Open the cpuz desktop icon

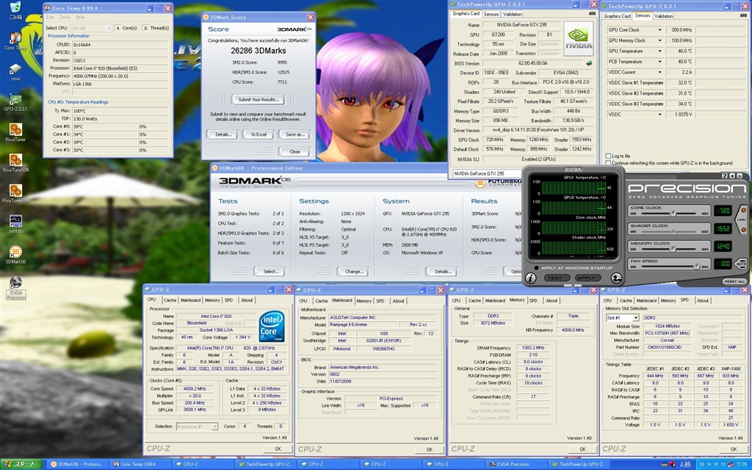[15, 70]
